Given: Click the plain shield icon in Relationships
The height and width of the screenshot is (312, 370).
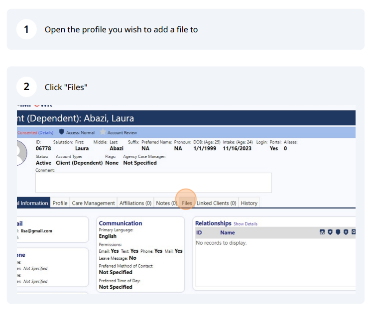Looking at the screenshot, I should click(x=338, y=232).
